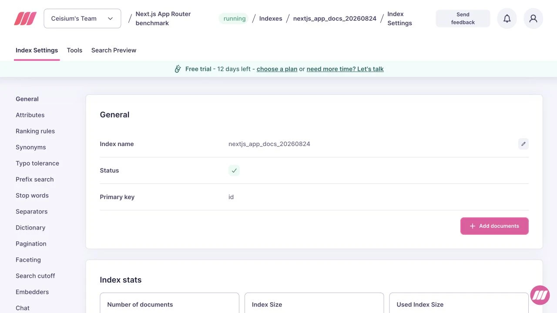557x313 pixels.
Task: Click nextjs_app_docs_20260824 breadcrumb link
Action: 335,19
